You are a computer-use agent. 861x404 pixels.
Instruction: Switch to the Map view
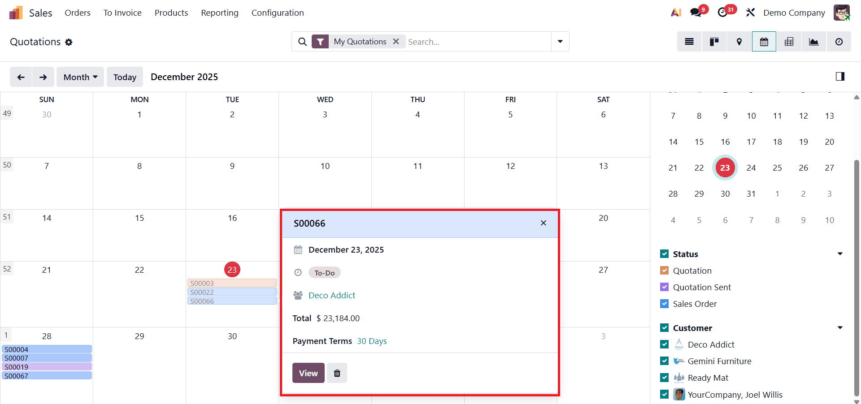(739, 41)
